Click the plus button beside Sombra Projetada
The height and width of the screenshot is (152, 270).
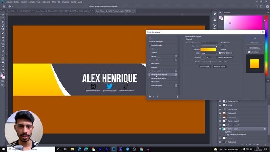(176, 85)
